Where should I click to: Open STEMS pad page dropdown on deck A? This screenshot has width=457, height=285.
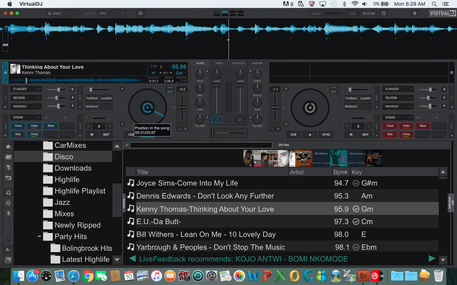(26, 117)
